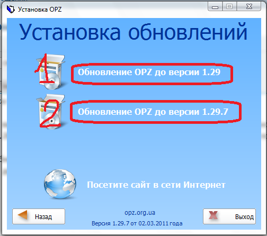The height and width of the screenshot is (236, 267).
Task: Open 'Посетите сайт в сети Интернет' link
Action: coord(156,185)
